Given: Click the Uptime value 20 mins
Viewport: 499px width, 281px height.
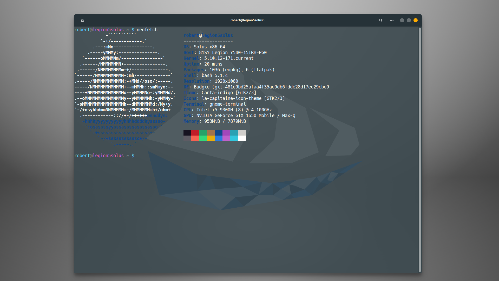Looking at the screenshot, I should [x=213, y=64].
